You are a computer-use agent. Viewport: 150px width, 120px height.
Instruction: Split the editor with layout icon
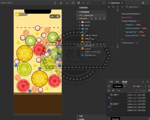click(143, 3)
